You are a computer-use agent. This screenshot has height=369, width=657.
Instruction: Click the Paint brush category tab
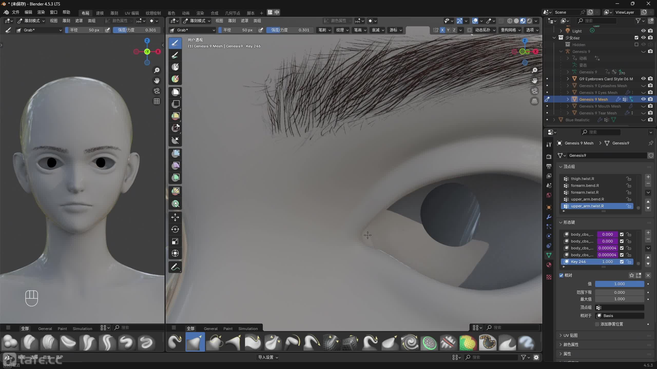tap(228, 329)
